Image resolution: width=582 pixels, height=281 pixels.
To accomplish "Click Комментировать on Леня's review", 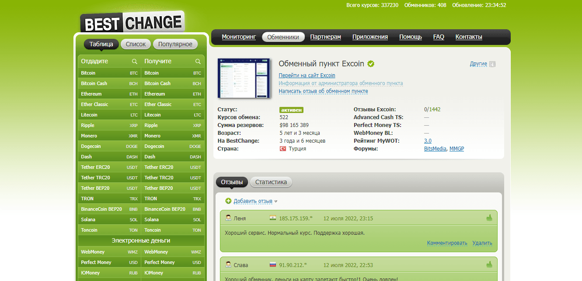I will pos(447,243).
